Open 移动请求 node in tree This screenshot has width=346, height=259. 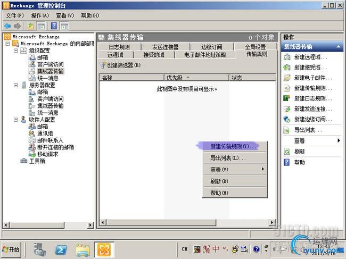pyautogui.click(x=48, y=154)
